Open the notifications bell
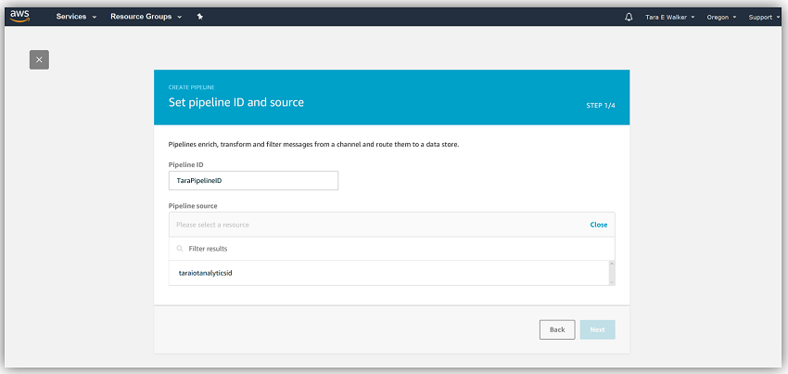The image size is (788, 374). (629, 17)
